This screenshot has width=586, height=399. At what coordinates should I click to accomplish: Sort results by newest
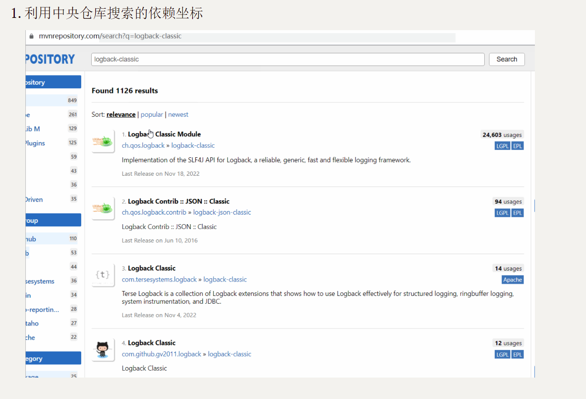(x=178, y=114)
